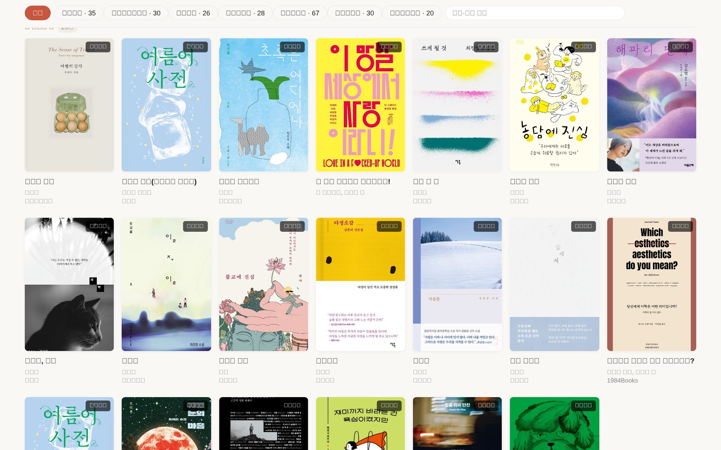Open the green illustrated cat cover

[554, 424]
